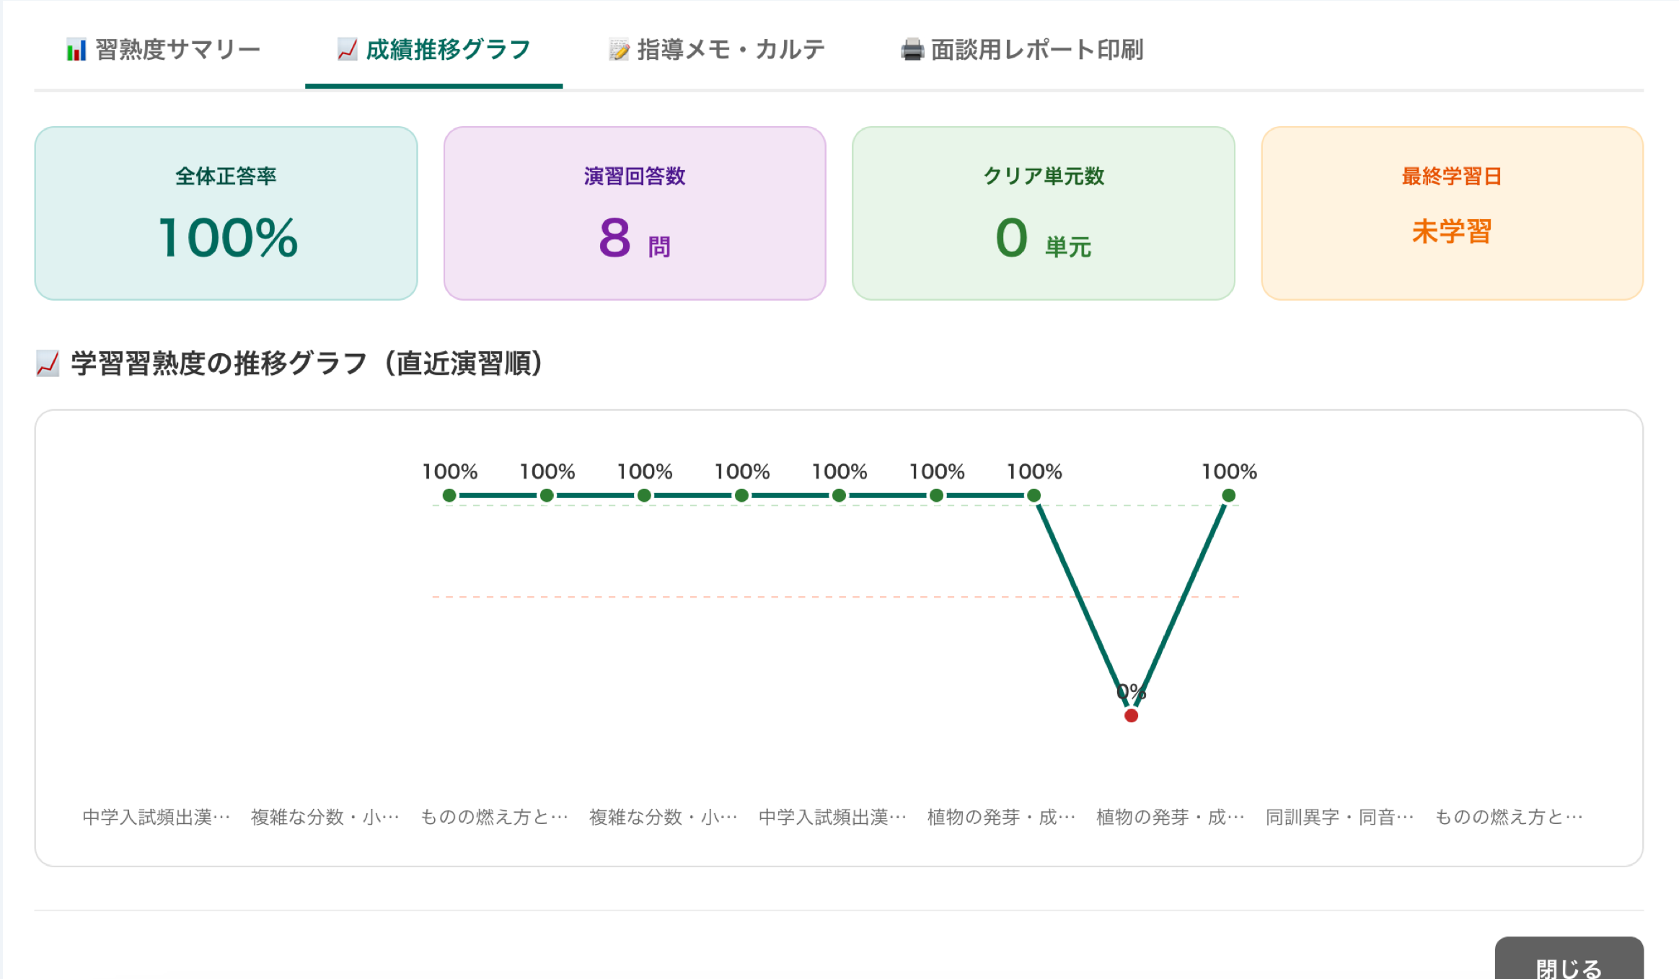Select the 成績推移グラフ tab
The width and height of the screenshot is (1679, 979).
(x=433, y=50)
